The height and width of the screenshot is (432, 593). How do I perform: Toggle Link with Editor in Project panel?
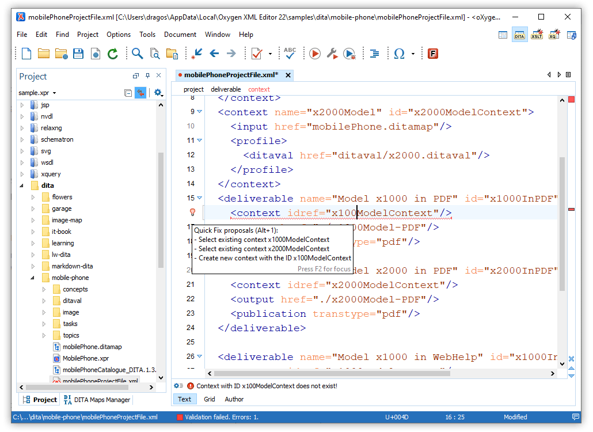click(x=140, y=93)
